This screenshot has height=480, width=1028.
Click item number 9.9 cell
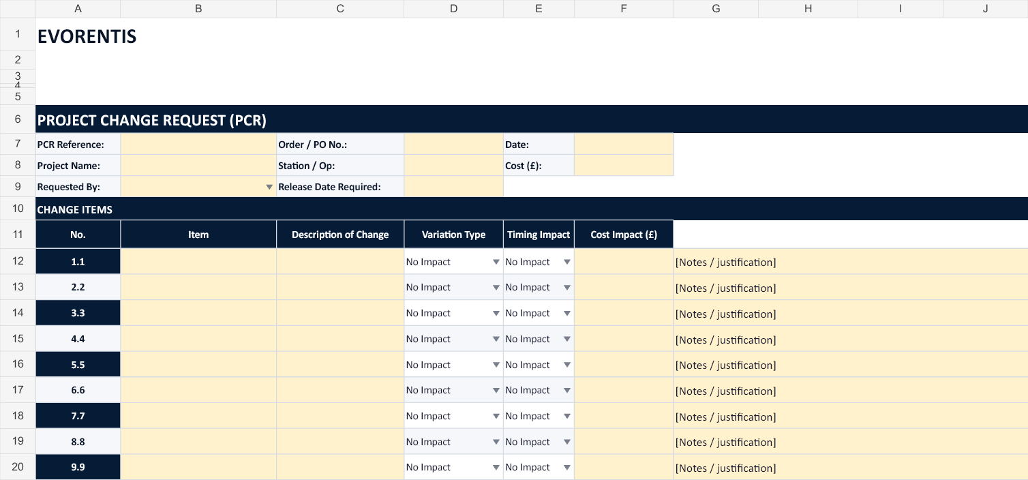pyautogui.click(x=78, y=468)
